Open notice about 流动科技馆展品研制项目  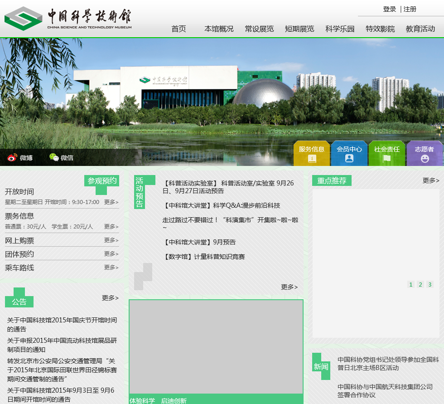coord(62,345)
